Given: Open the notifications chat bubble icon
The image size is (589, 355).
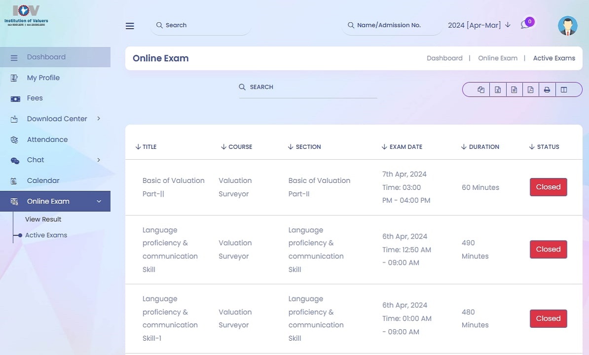Looking at the screenshot, I should click(x=524, y=25).
